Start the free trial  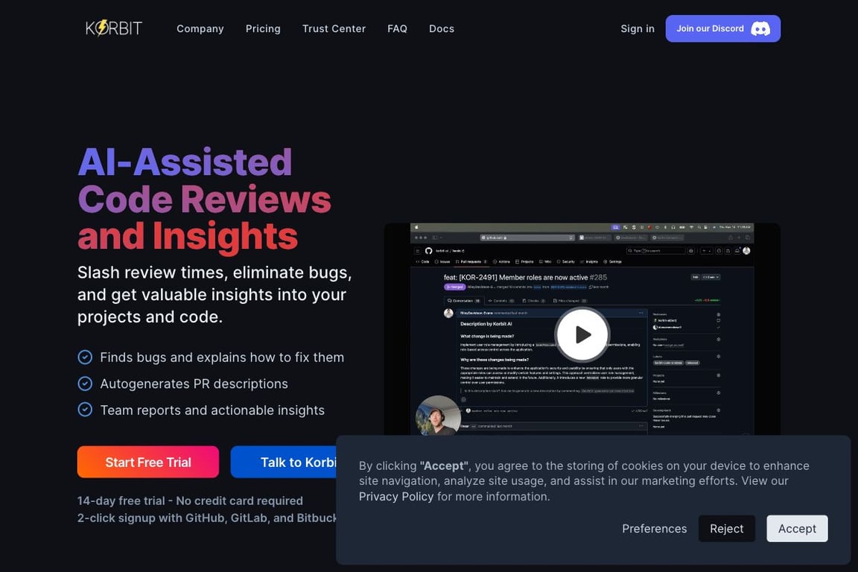pos(147,462)
